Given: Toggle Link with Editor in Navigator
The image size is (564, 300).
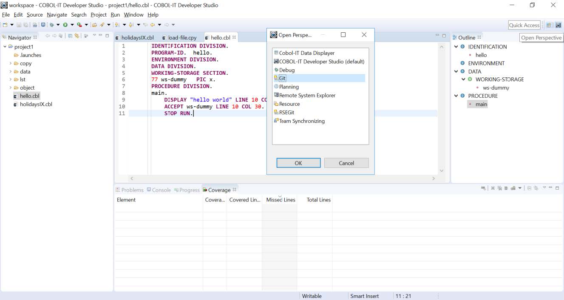Looking at the screenshot, I should [77, 37].
